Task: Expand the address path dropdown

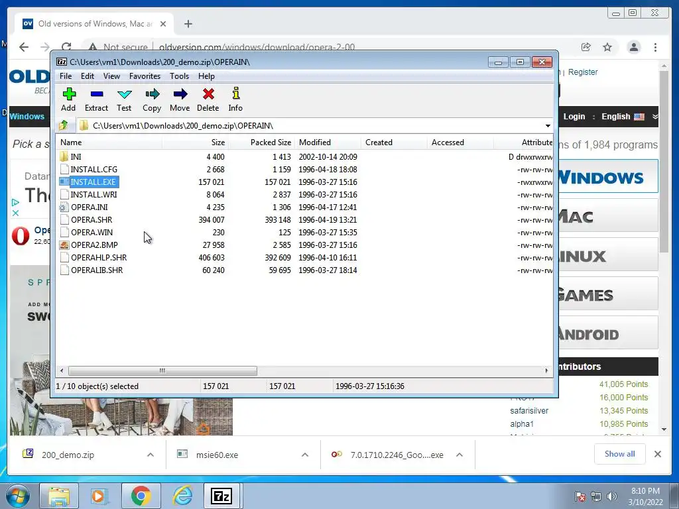Action: click(548, 126)
